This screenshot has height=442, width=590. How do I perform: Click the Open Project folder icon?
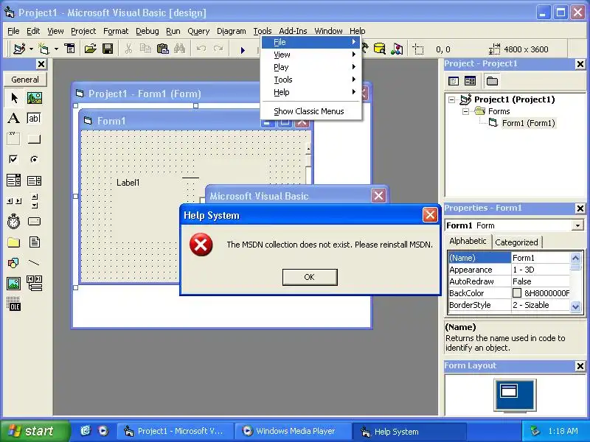coord(90,49)
